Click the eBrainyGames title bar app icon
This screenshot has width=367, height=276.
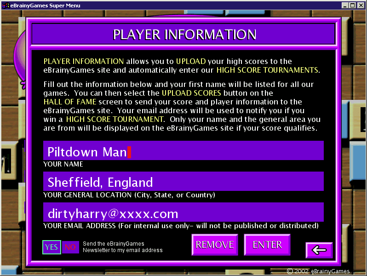point(6,5)
